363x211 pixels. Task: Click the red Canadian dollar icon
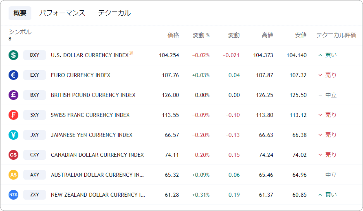(x=13, y=155)
